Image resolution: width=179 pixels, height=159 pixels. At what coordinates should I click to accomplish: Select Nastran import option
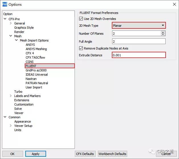[x=31, y=79]
